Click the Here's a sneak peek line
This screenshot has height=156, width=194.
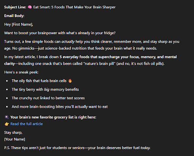coord(21,72)
